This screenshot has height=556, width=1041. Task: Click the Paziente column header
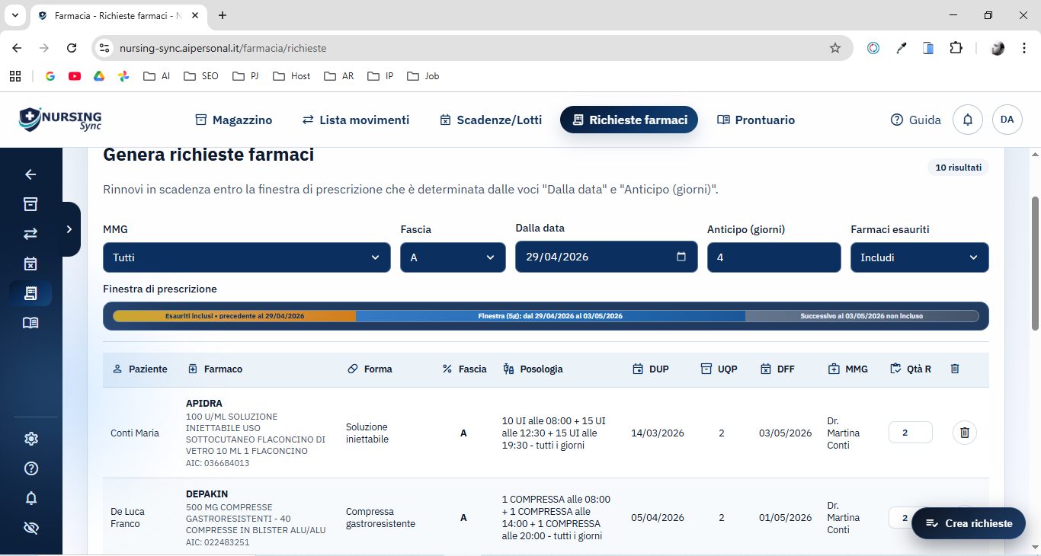139,369
